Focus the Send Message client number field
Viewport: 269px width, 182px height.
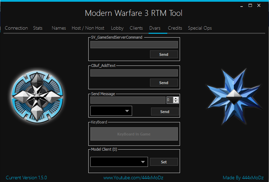point(170,100)
